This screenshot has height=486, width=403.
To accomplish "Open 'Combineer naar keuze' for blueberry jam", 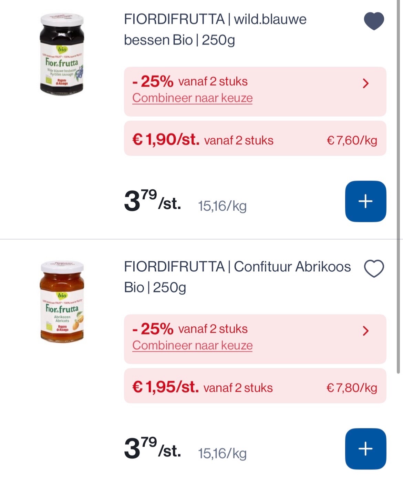I will [192, 98].
